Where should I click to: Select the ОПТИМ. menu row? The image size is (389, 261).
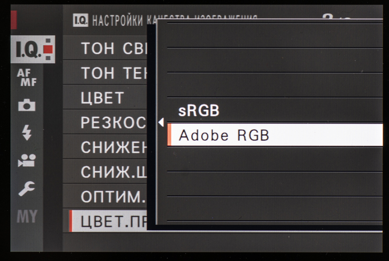pyautogui.click(x=105, y=197)
